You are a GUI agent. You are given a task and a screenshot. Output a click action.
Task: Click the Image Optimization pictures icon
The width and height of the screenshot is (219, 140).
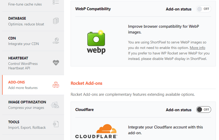[x=55, y=105]
